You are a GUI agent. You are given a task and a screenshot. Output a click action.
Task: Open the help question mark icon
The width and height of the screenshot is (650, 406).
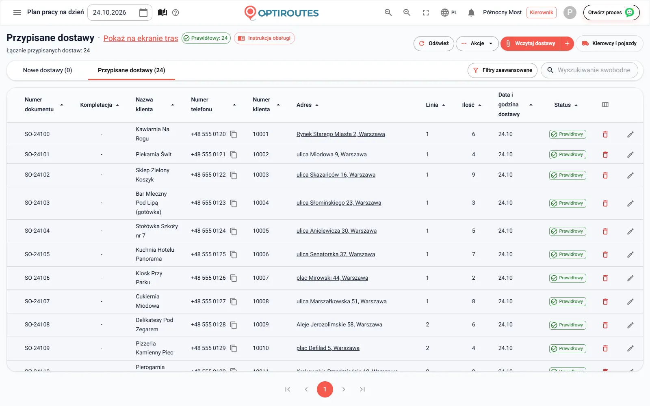point(175,13)
